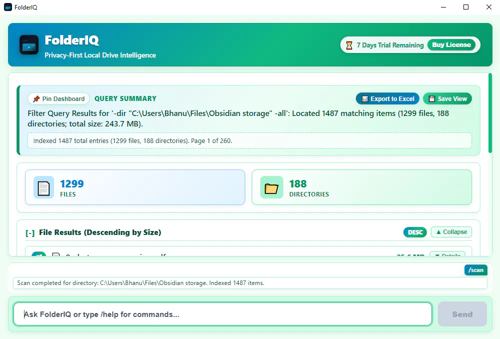Click the /scan command tag
This screenshot has width=500, height=339.
(x=476, y=270)
